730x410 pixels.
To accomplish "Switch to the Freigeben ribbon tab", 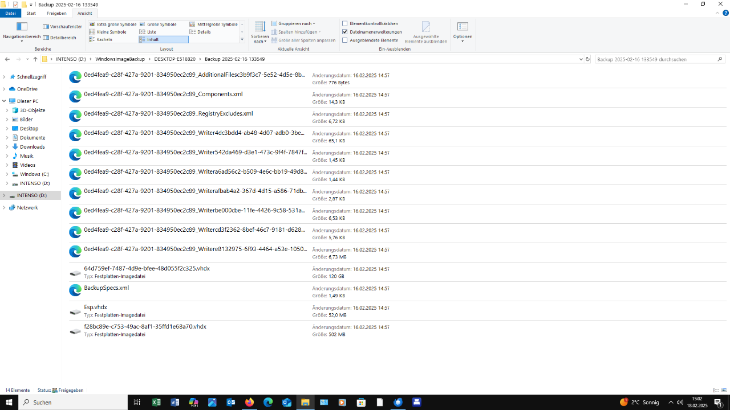I will (x=56, y=13).
